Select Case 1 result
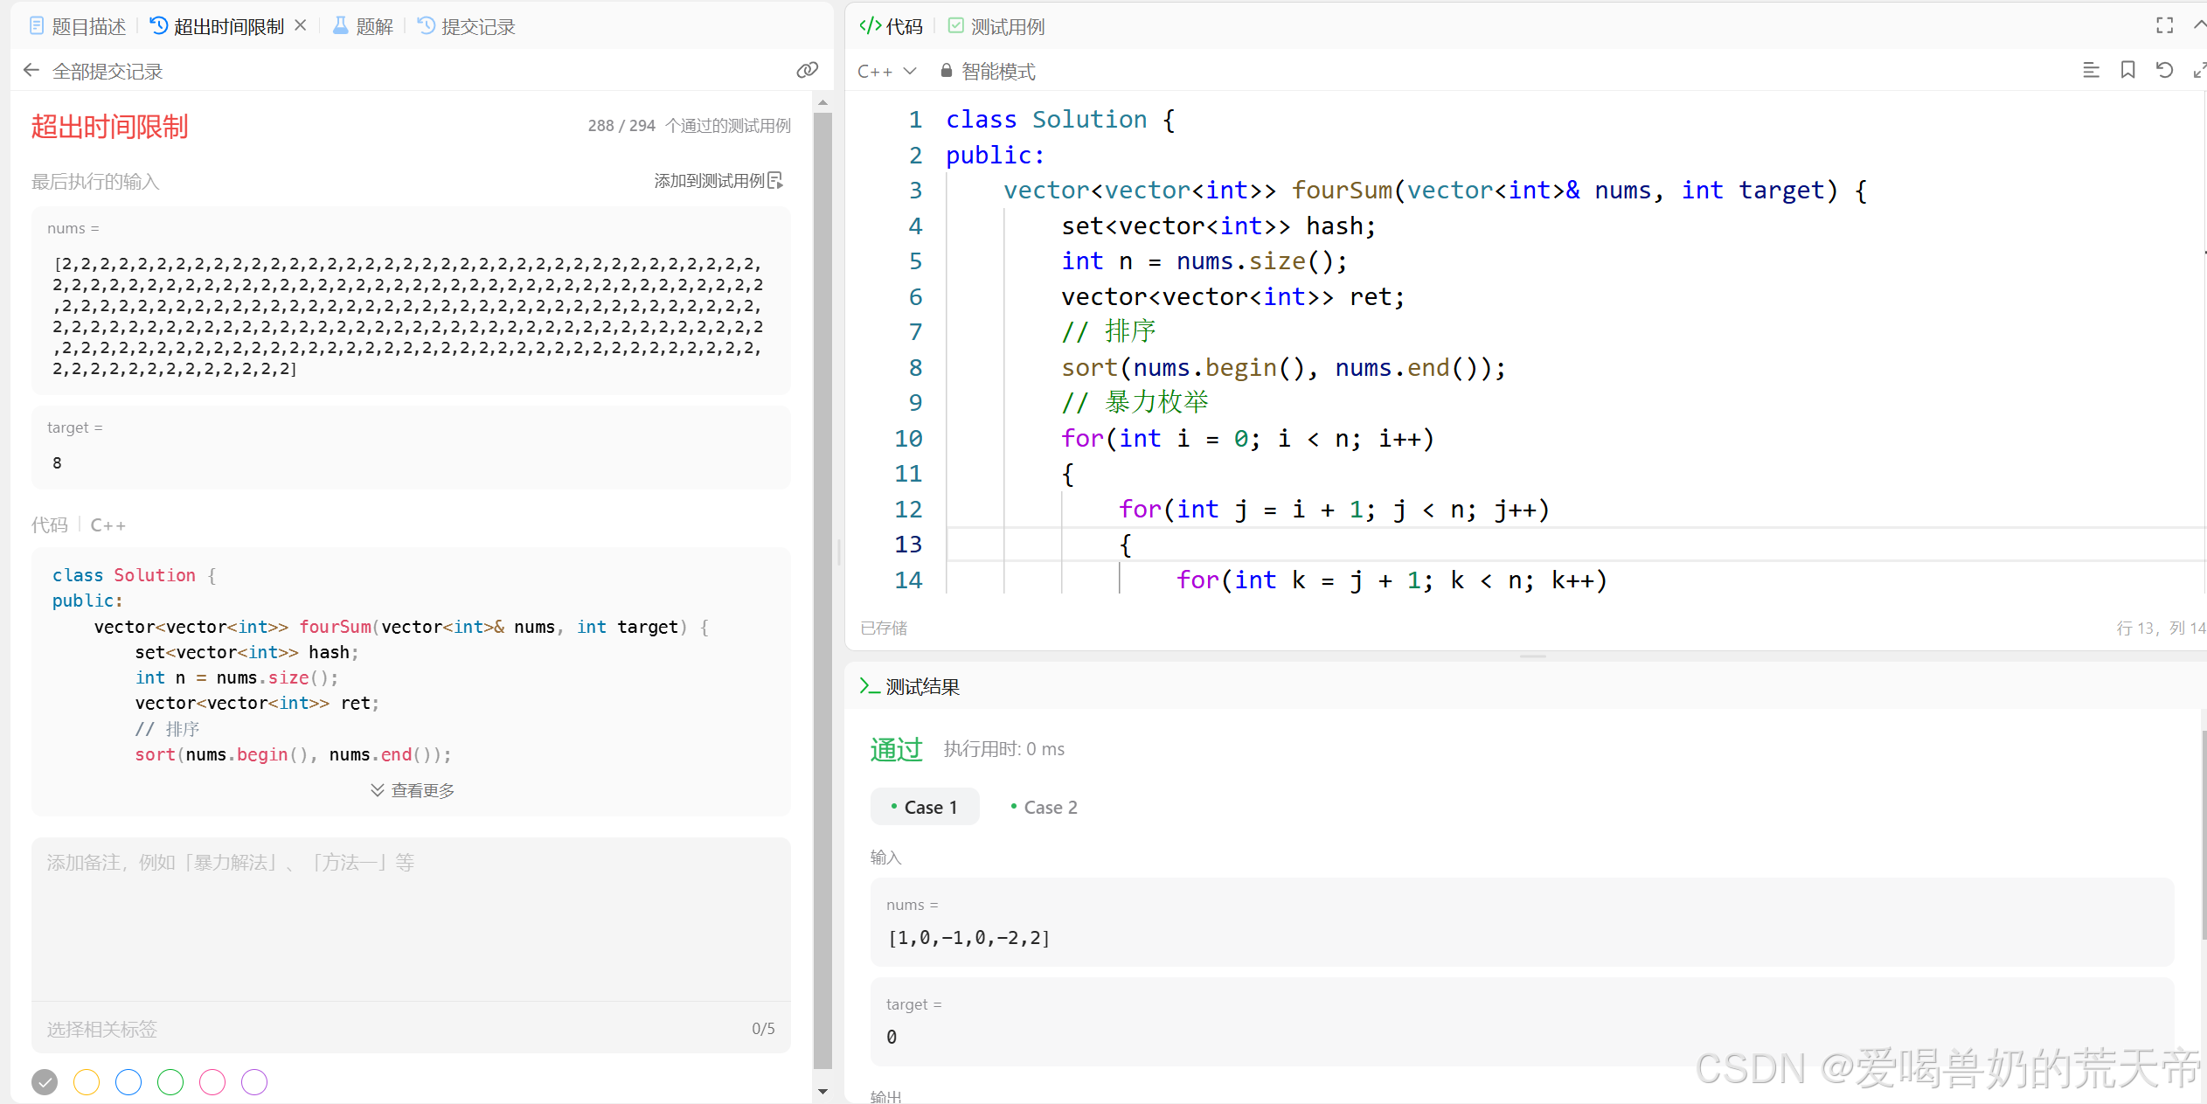 [x=925, y=807]
